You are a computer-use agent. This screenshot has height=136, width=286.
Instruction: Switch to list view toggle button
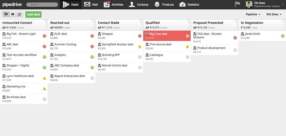pyautogui.click(x=12, y=14)
